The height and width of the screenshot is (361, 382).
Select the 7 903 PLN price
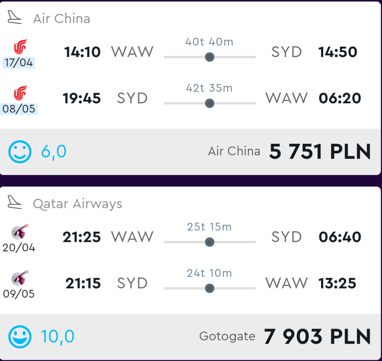[318, 336]
